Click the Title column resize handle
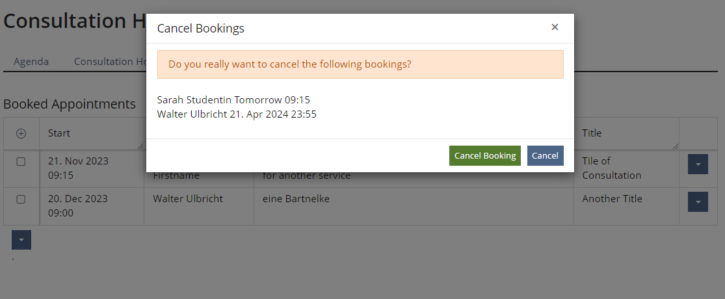 tap(676, 146)
